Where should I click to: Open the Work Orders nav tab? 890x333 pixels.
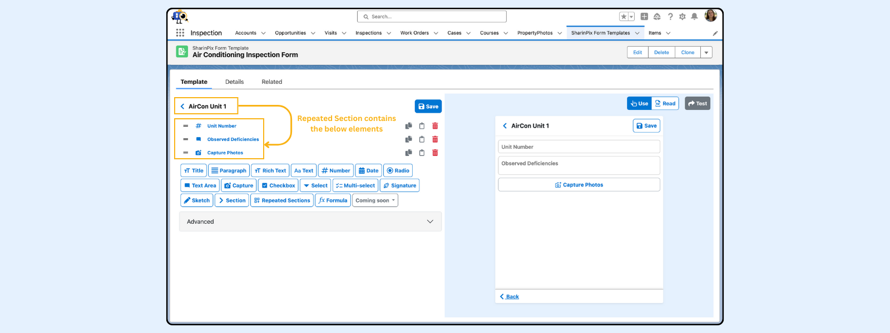coord(414,33)
